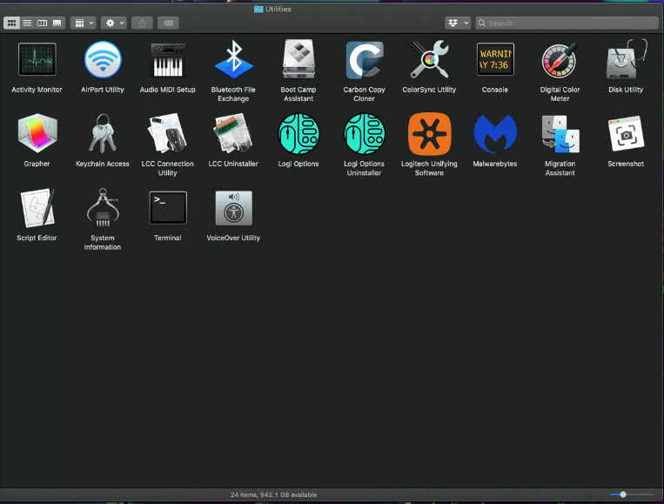Switch to gallery view mode
Screen dimensions: 664x504
[x=57, y=23]
